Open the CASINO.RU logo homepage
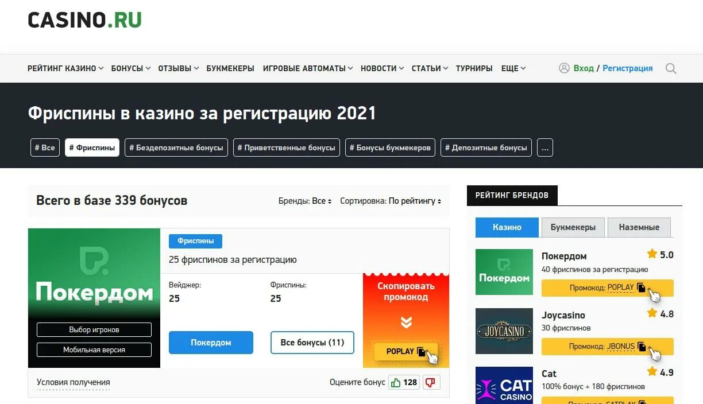The height and width of the screenshot is (404, 703). point(84,20)
